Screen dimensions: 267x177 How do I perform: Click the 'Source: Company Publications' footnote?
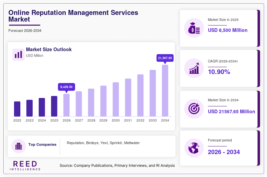(117, 165)
